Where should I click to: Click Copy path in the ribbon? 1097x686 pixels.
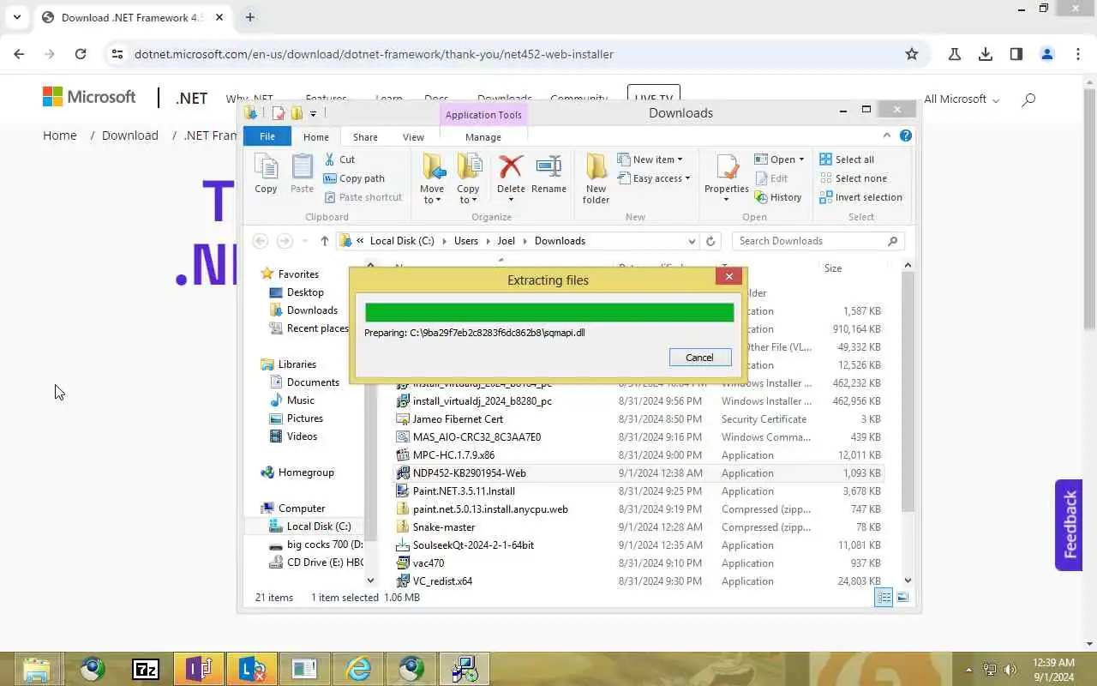[353, 178]
